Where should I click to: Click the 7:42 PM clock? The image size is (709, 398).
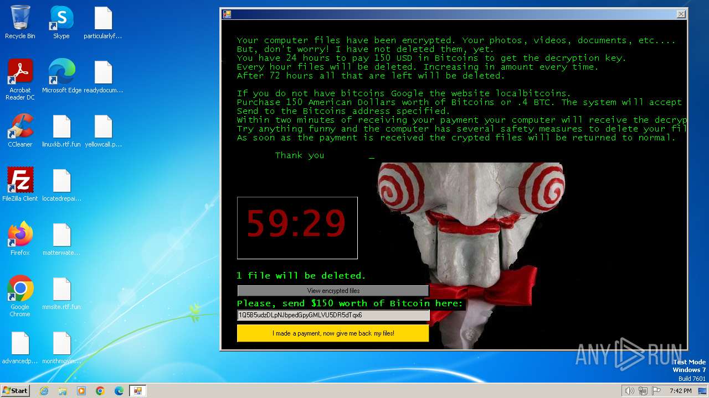tap(680, 391)
